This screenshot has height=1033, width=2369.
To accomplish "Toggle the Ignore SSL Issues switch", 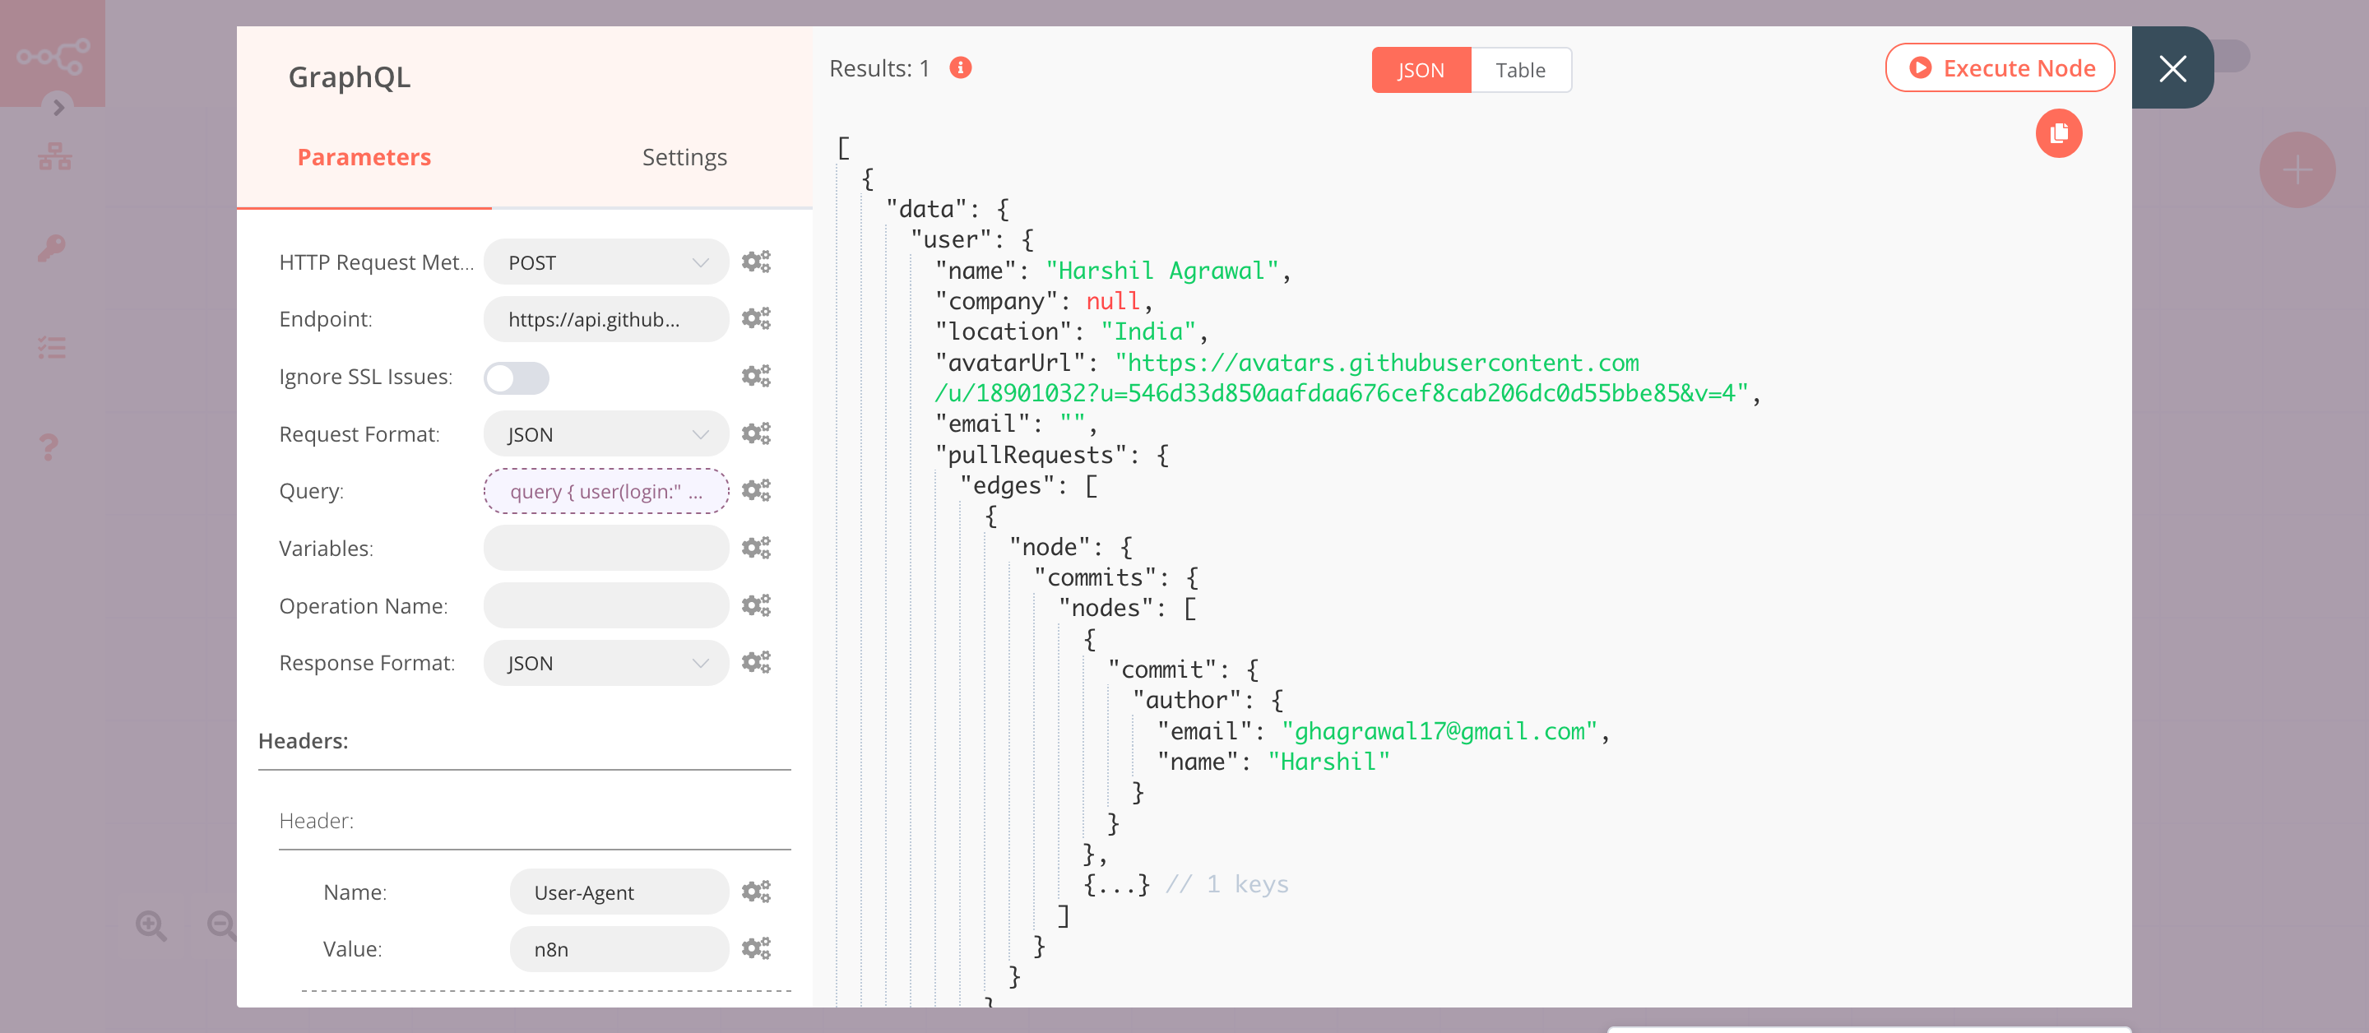I will click(x=516, y=378).
